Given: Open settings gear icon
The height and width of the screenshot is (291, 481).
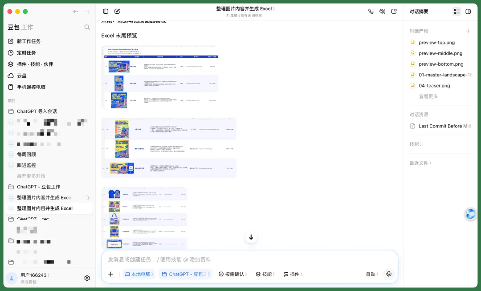Looking at the screenshot, I should [87, 278].
